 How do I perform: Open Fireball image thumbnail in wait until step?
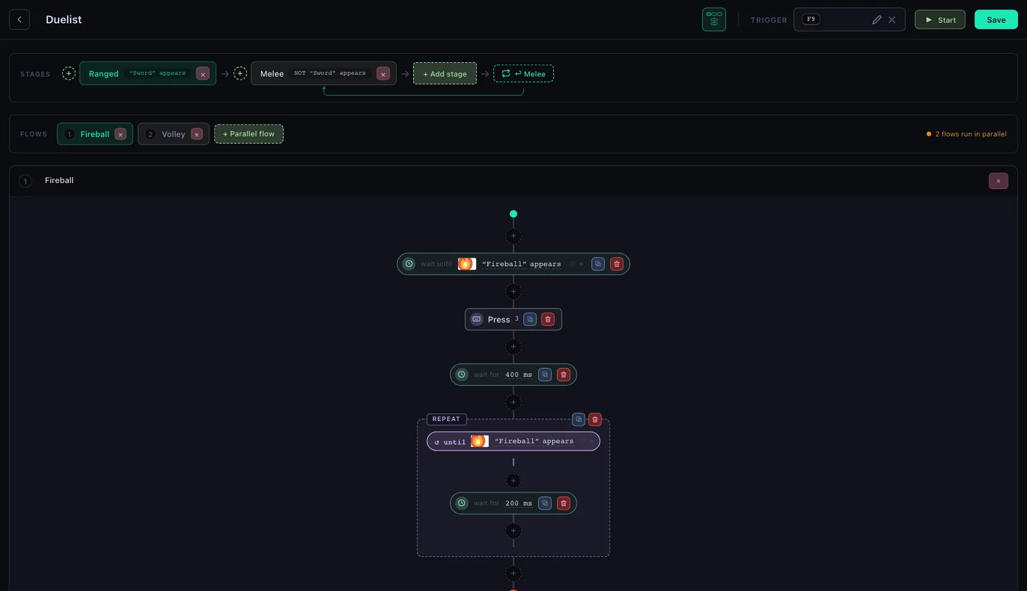(x=467, y=264)
